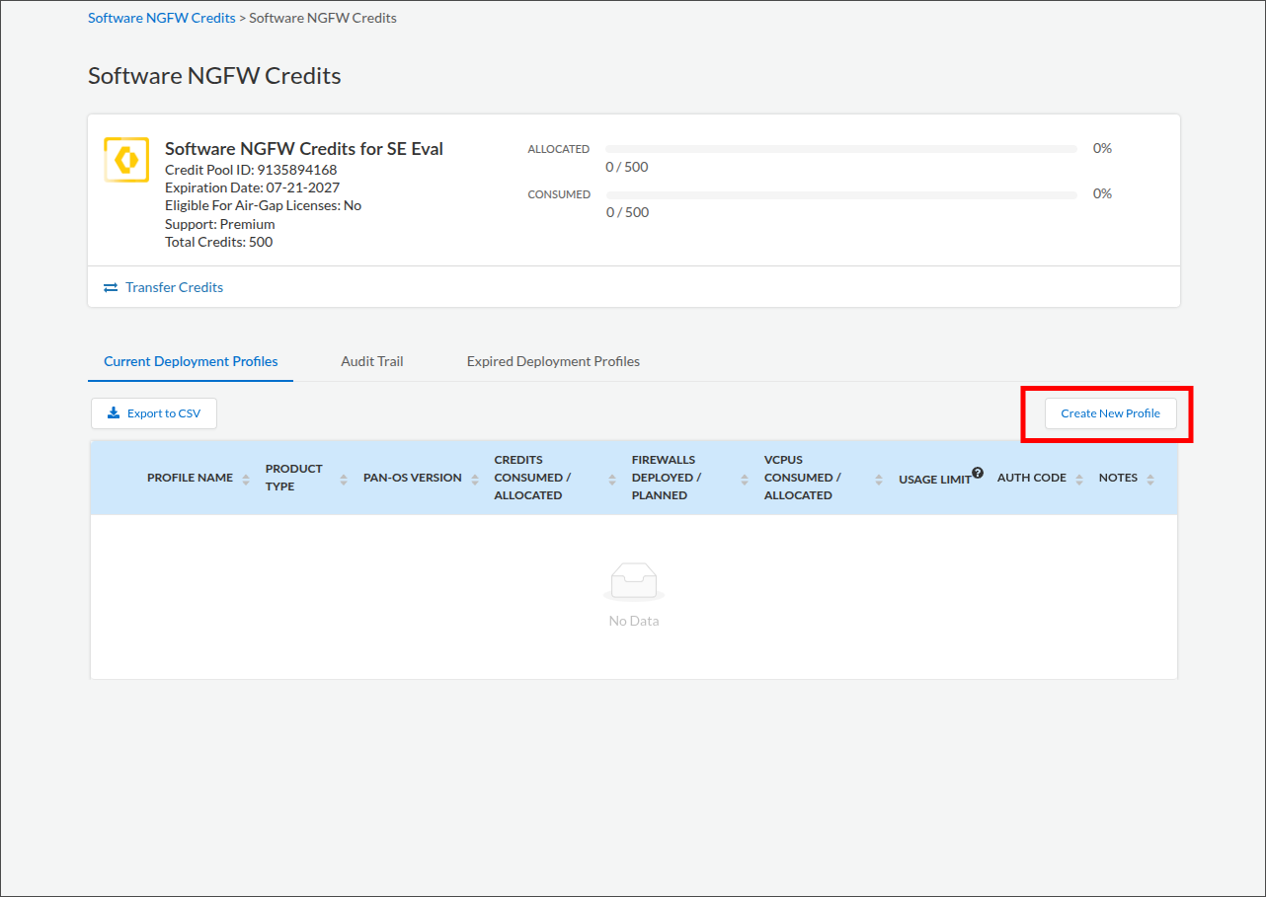Viewport: 1266px width, 897px height.
Task: Click the Auth Code column header text
Action: 1032,478
